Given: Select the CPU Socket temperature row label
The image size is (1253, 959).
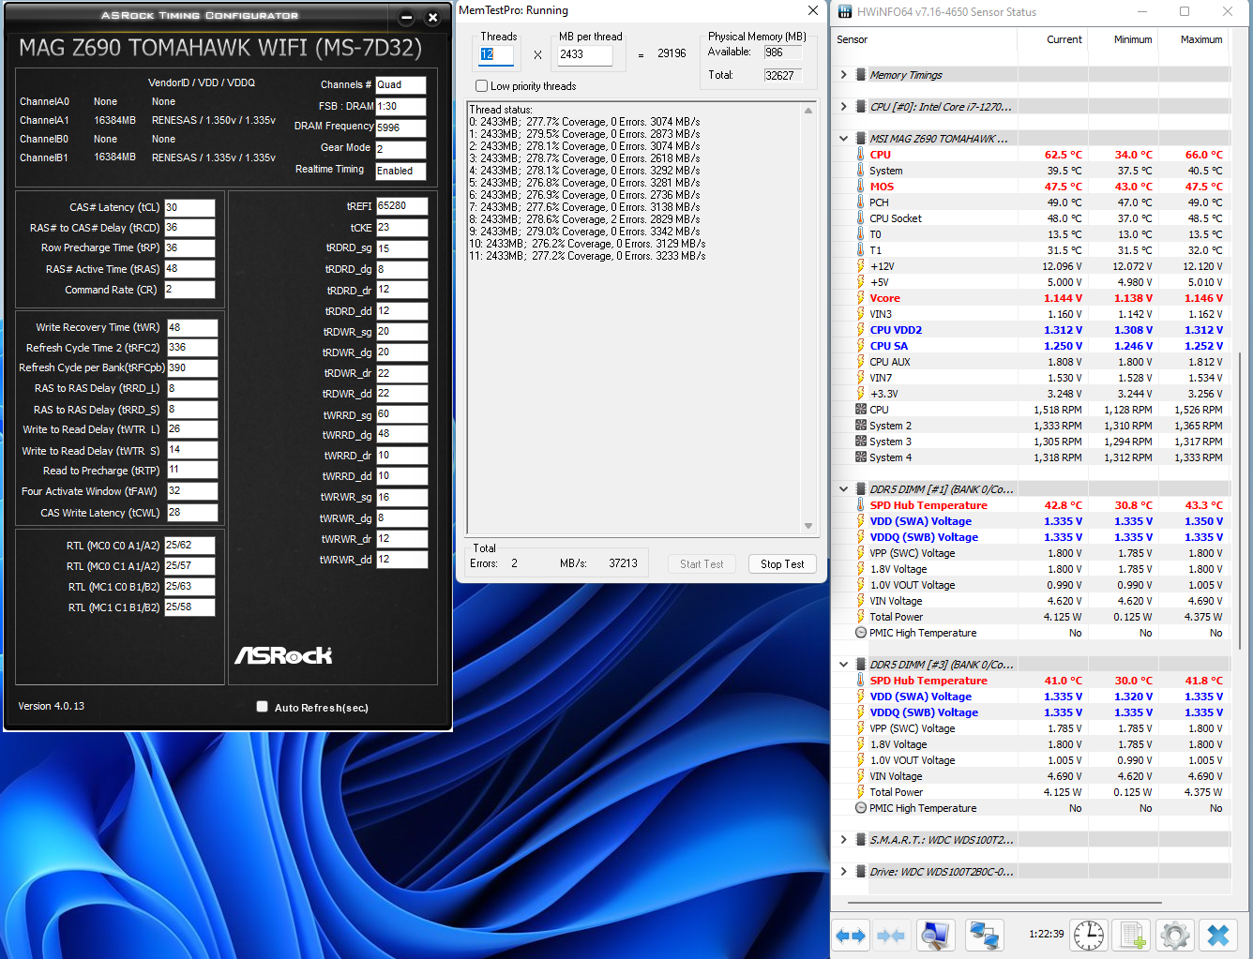Looking at the screenshot, I should 896,218.
